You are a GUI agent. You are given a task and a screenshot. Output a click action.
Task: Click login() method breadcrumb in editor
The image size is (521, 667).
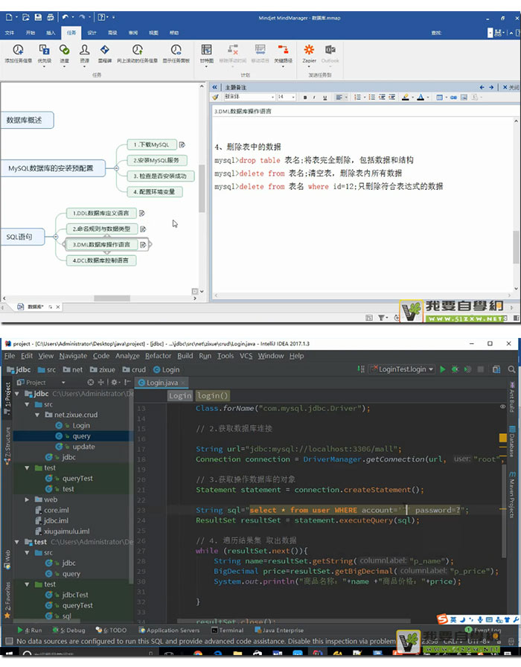pos(212,395)
